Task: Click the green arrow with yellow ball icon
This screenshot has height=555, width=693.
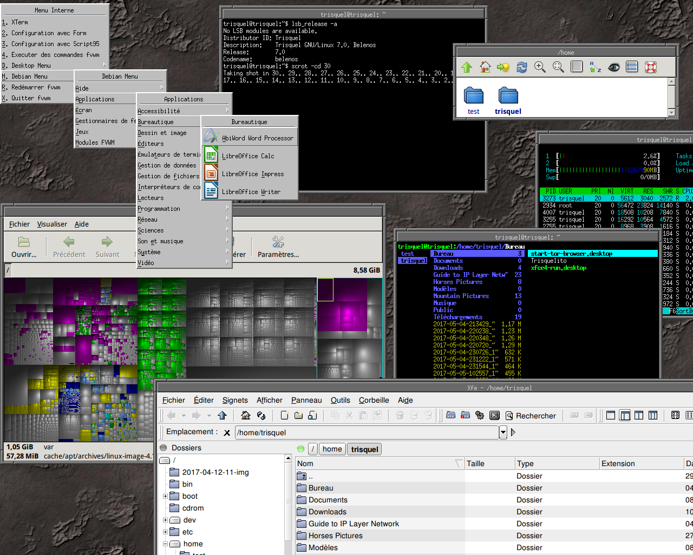Action: click(x=503, y=67)
